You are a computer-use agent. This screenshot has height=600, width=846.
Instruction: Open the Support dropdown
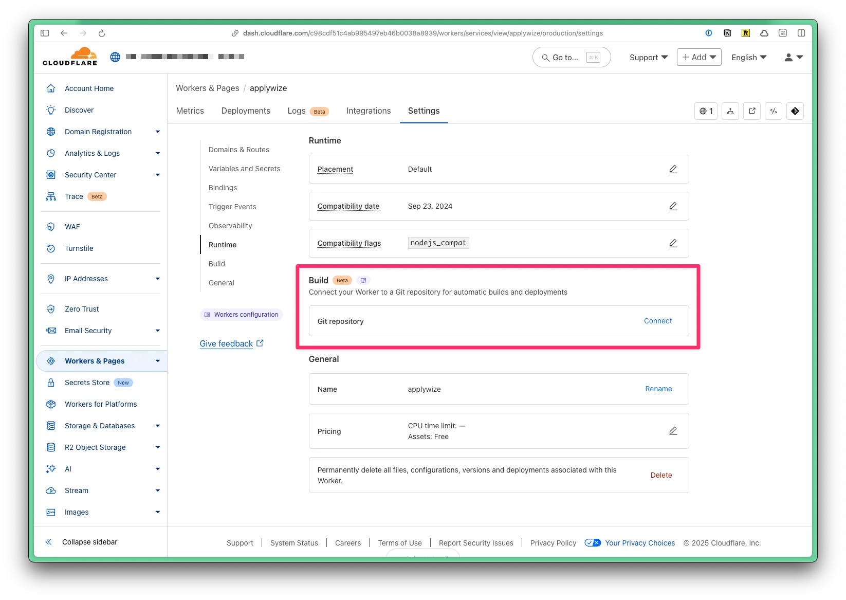(648, 57)
